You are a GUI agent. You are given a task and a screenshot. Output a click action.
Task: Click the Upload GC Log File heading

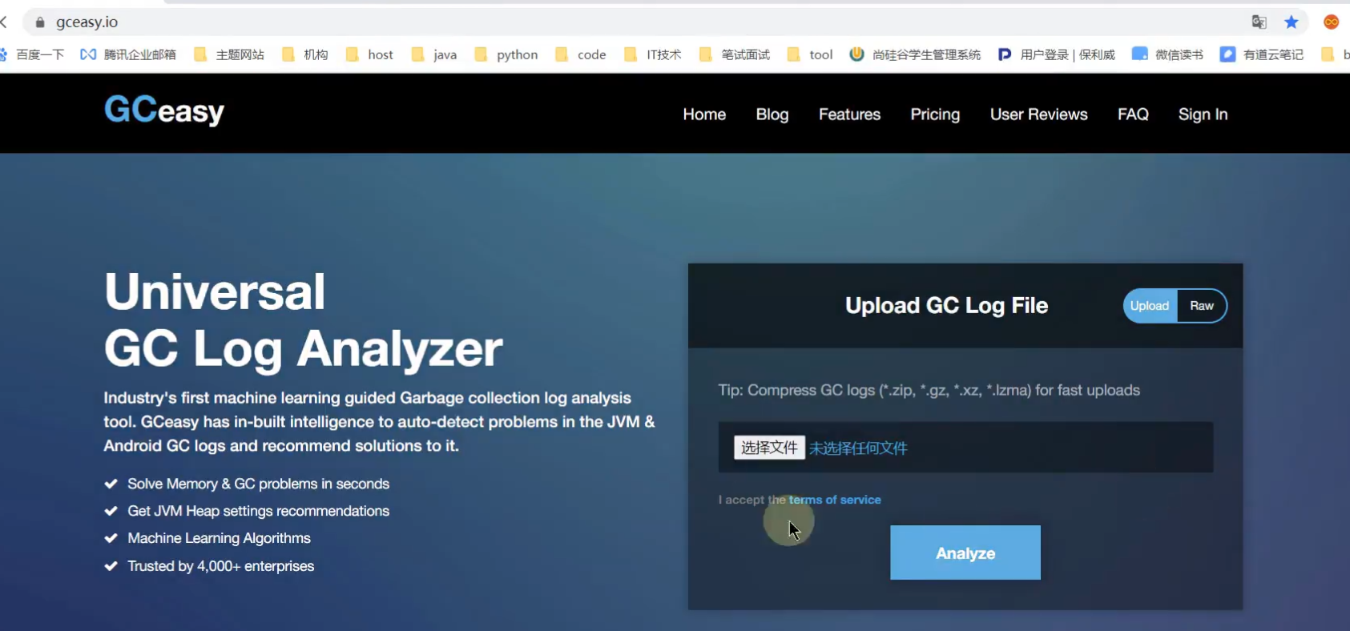[946, 306]
